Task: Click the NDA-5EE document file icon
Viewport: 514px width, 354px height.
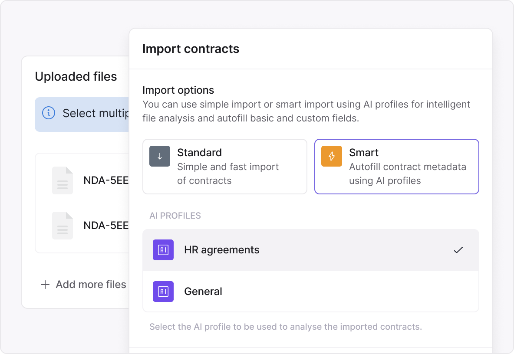Action: [x=62, y=180]
